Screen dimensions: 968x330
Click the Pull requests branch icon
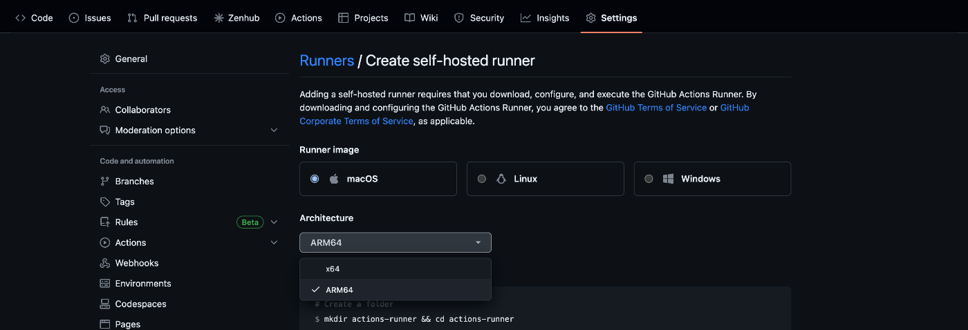[x=133, y=18]
